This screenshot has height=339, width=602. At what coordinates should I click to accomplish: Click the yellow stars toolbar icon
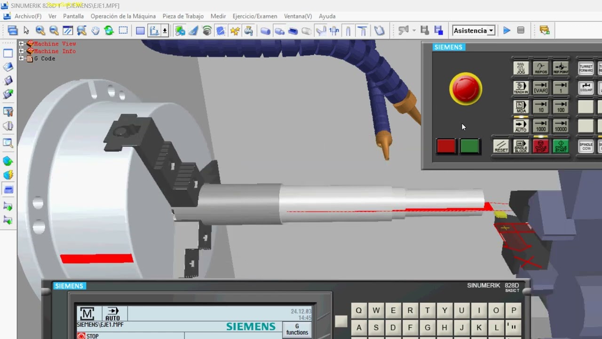point(235,31)
